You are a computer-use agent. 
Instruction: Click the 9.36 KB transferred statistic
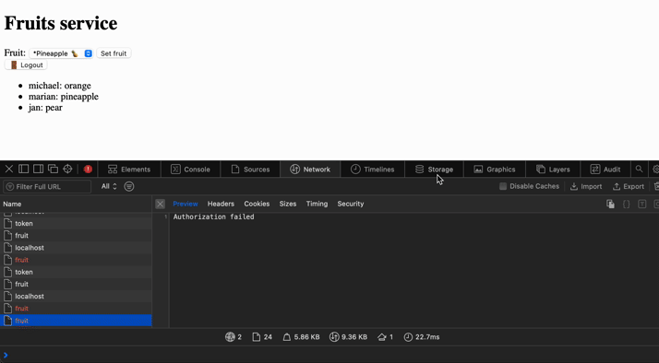point(348,337)
